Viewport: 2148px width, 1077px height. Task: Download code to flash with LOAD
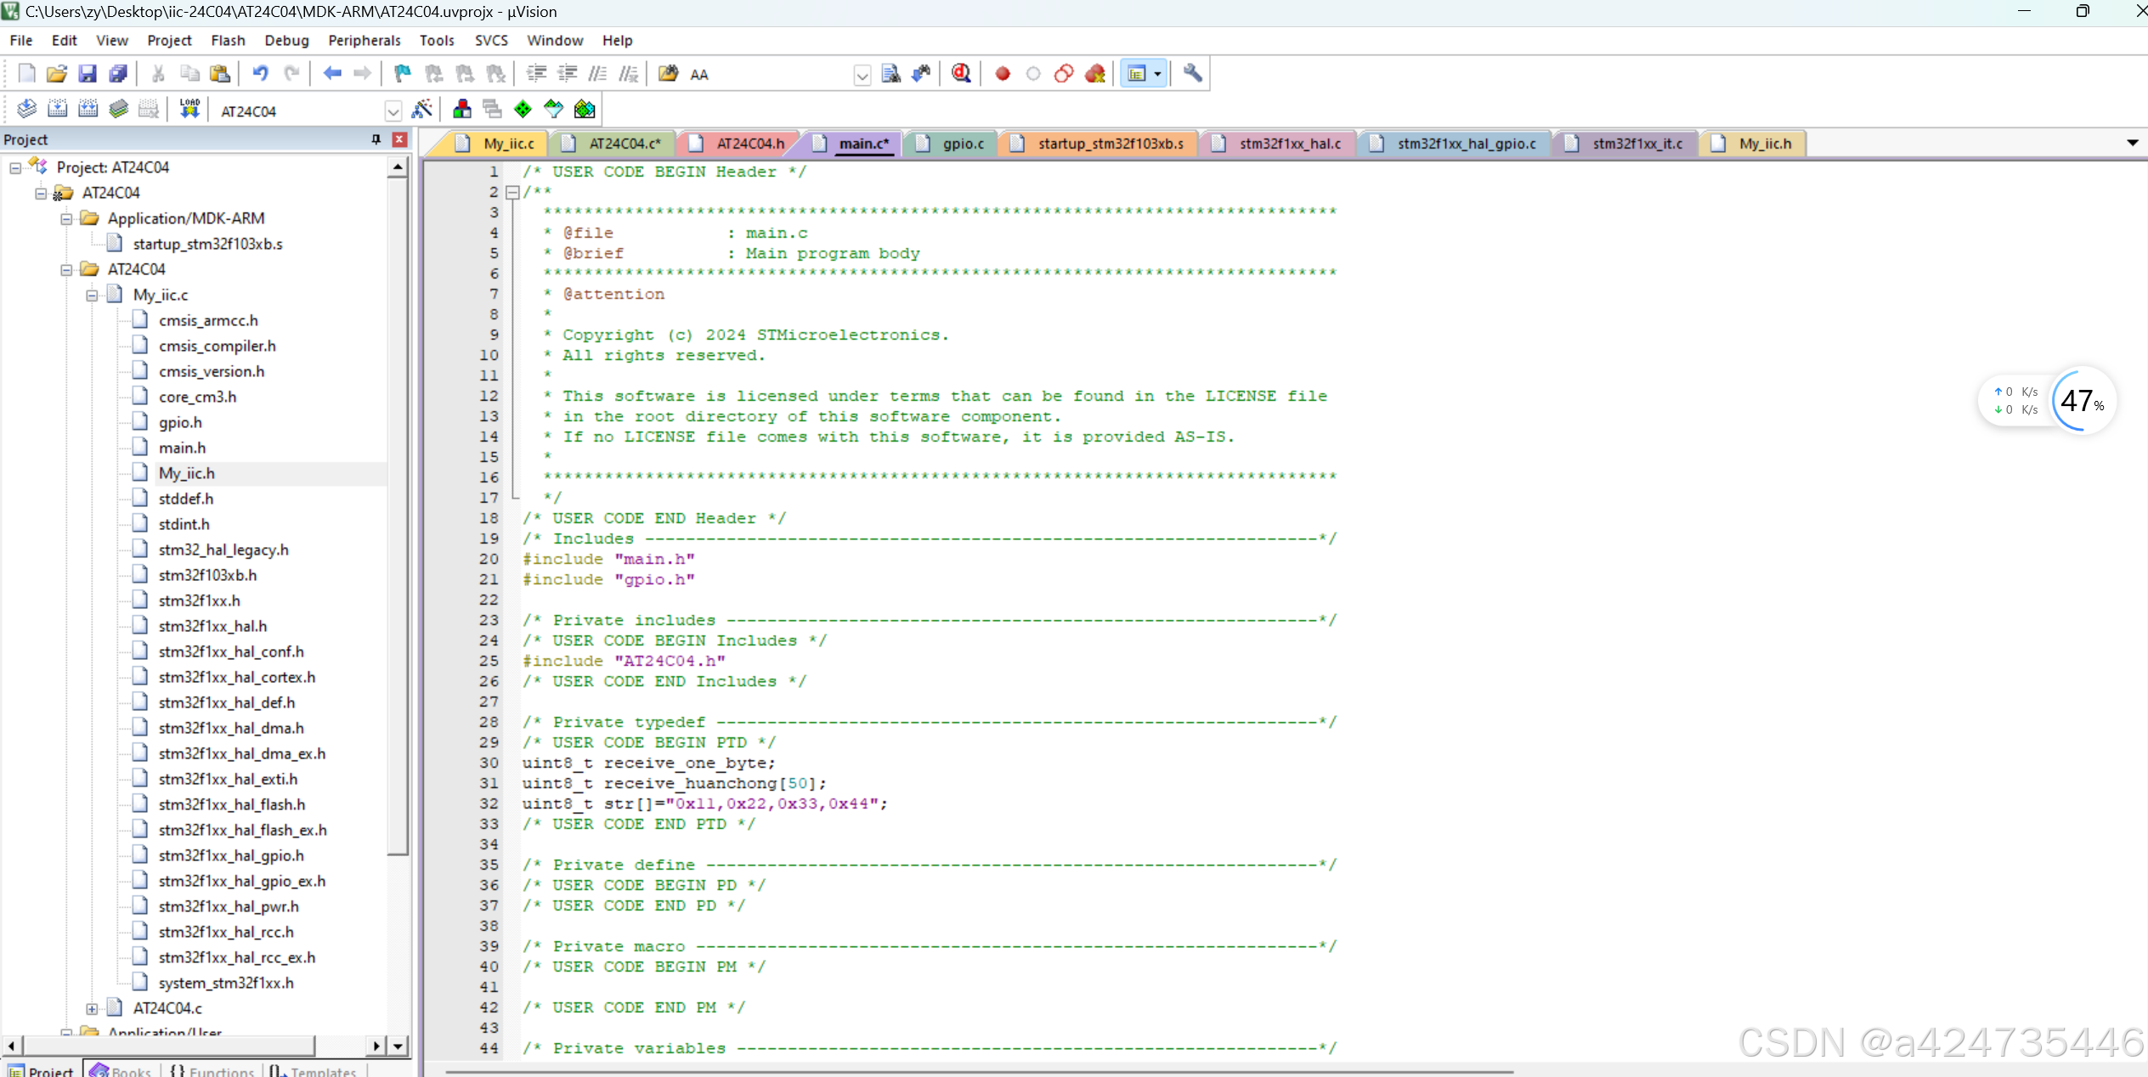pos(189,108)
